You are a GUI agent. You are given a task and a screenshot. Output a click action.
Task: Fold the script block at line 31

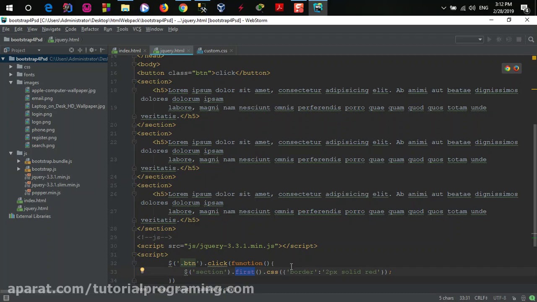134,255
